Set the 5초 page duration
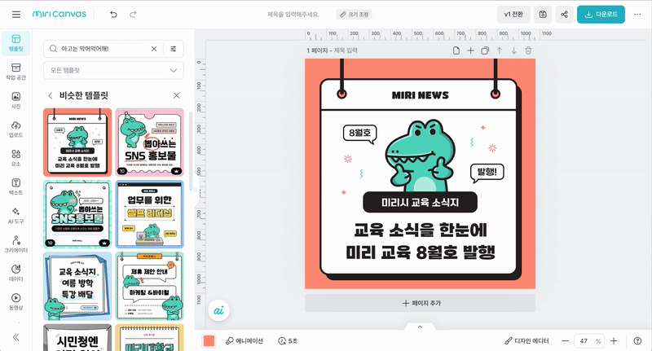 (x=288, y=341)
